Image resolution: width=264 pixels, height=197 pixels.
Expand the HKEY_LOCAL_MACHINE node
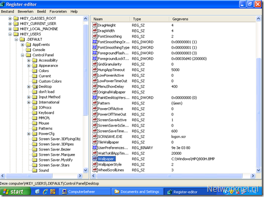tap(10, 29)
